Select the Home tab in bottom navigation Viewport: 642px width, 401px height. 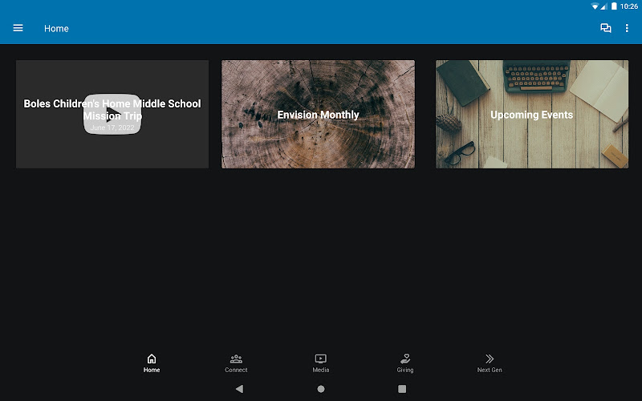point(152,363)
